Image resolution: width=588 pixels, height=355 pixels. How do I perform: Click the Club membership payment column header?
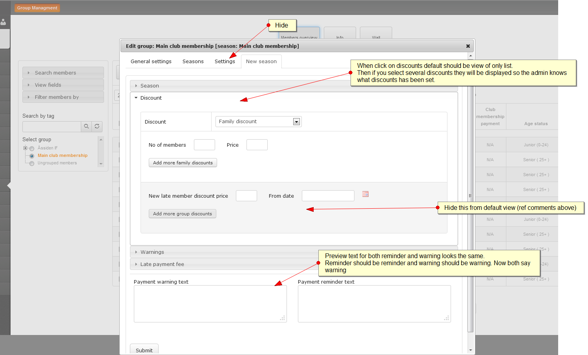click(x=490, y=117)
